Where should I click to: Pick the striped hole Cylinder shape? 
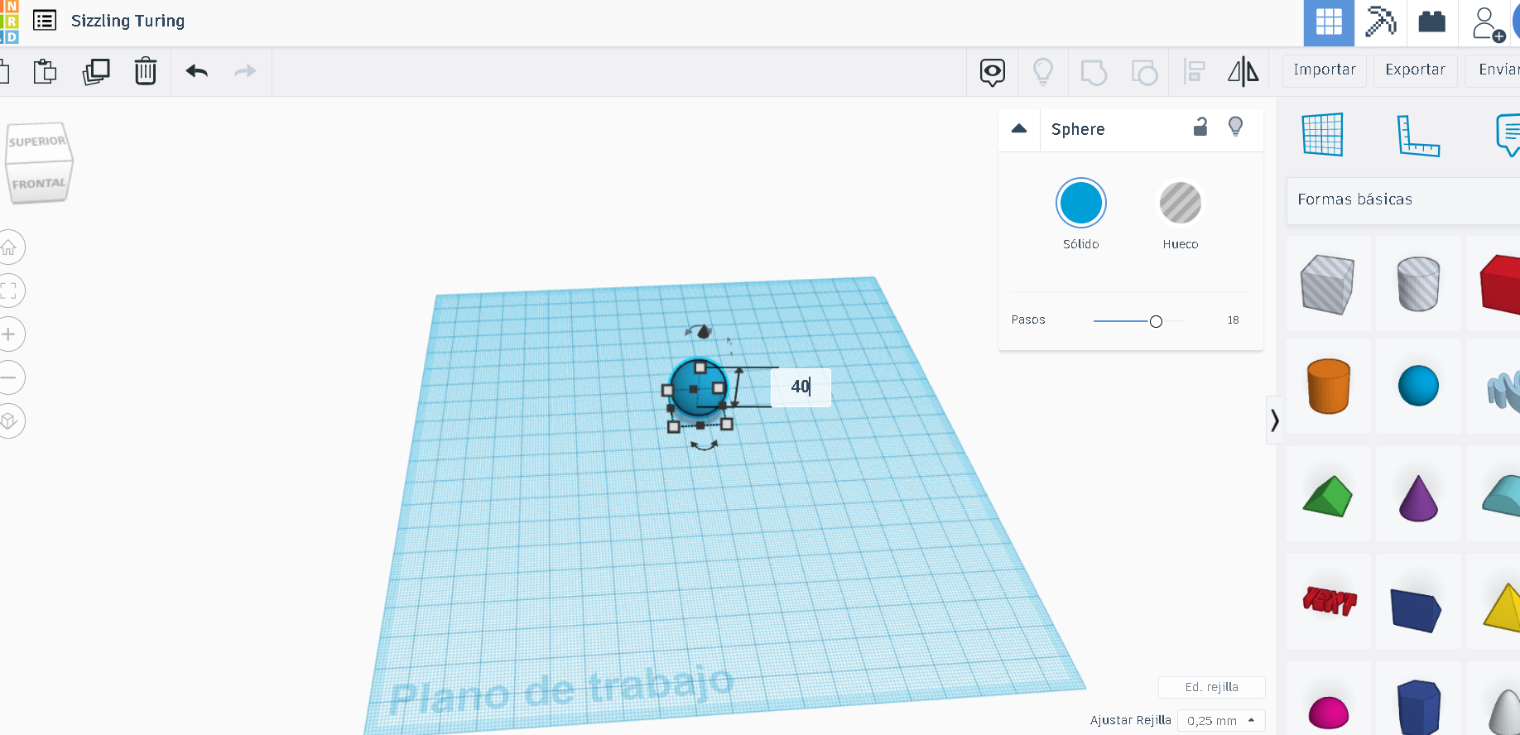[1418, 284]
